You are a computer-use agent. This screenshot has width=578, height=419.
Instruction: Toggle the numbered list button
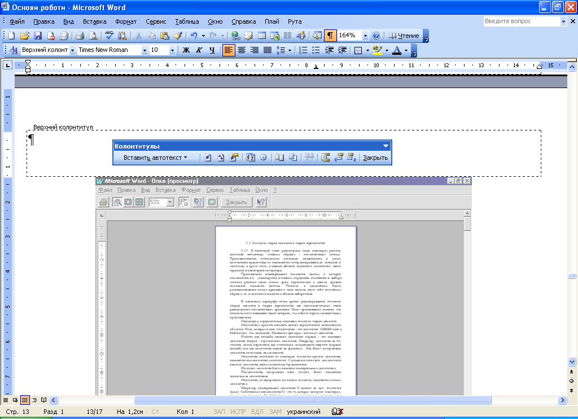coord(303,50)
